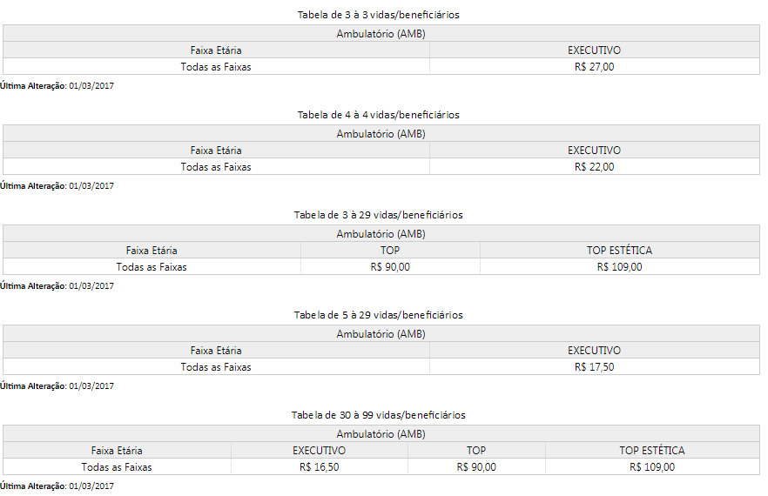The width and height of the screenshot is (768, 496).
Task: Click R$ 109,00 in the 30 à 99 table
Action: click(x=652, y=467)
